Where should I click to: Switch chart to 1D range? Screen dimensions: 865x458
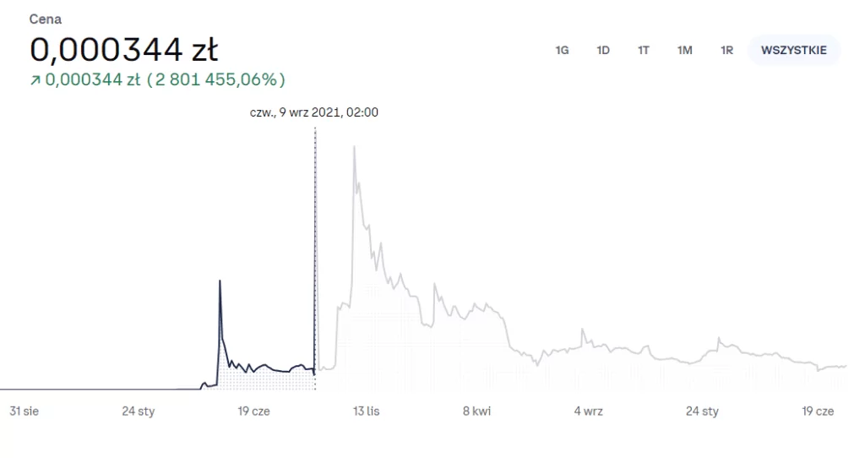point(603,50)
